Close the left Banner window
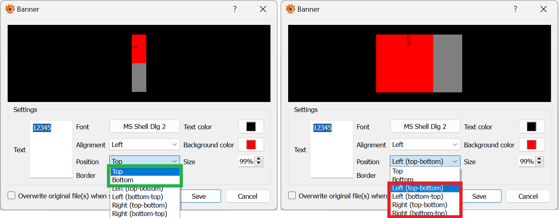559x218 pixels. [263, 9]
